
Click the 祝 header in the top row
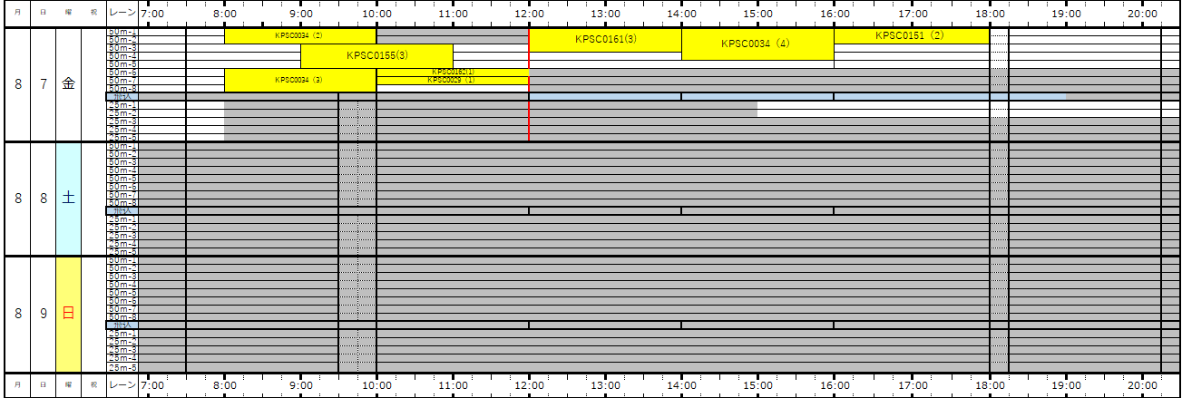point(93,14)
